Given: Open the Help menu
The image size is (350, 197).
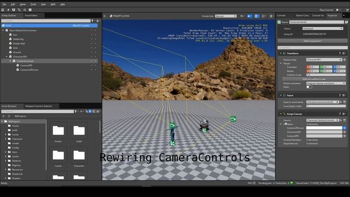Looking at the screenshot, I should (x=62, y=4).
